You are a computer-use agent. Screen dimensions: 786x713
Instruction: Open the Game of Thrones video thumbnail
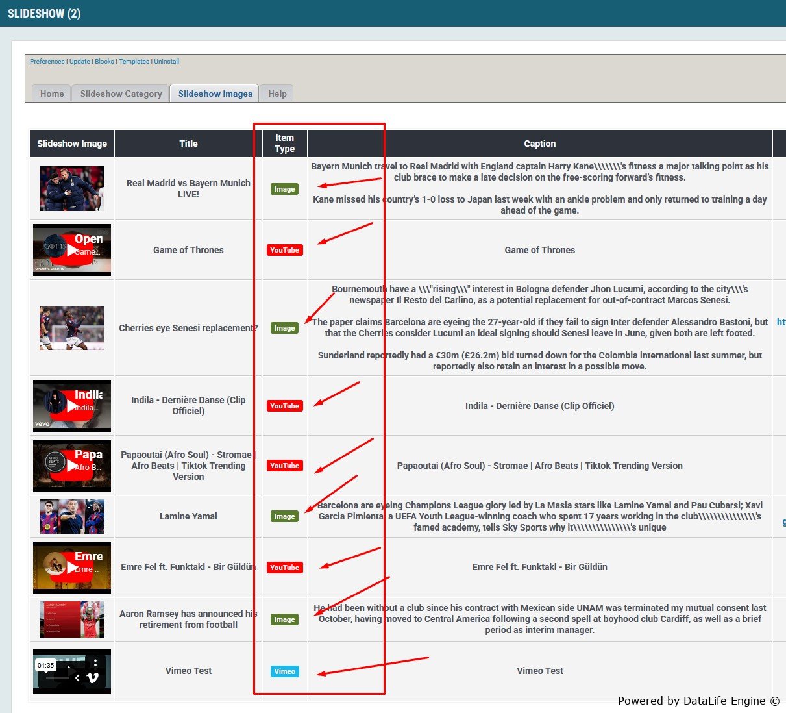(72, 250)
